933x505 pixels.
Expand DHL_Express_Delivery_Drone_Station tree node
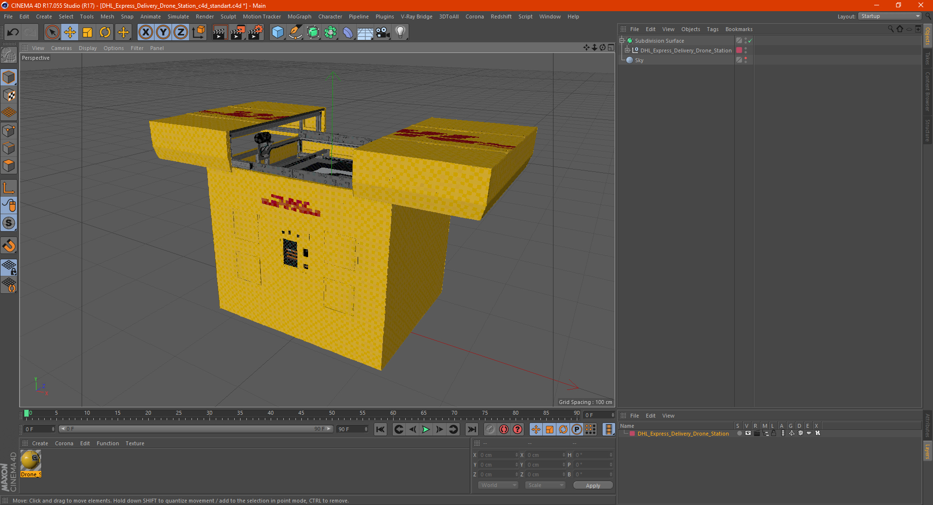627,50
